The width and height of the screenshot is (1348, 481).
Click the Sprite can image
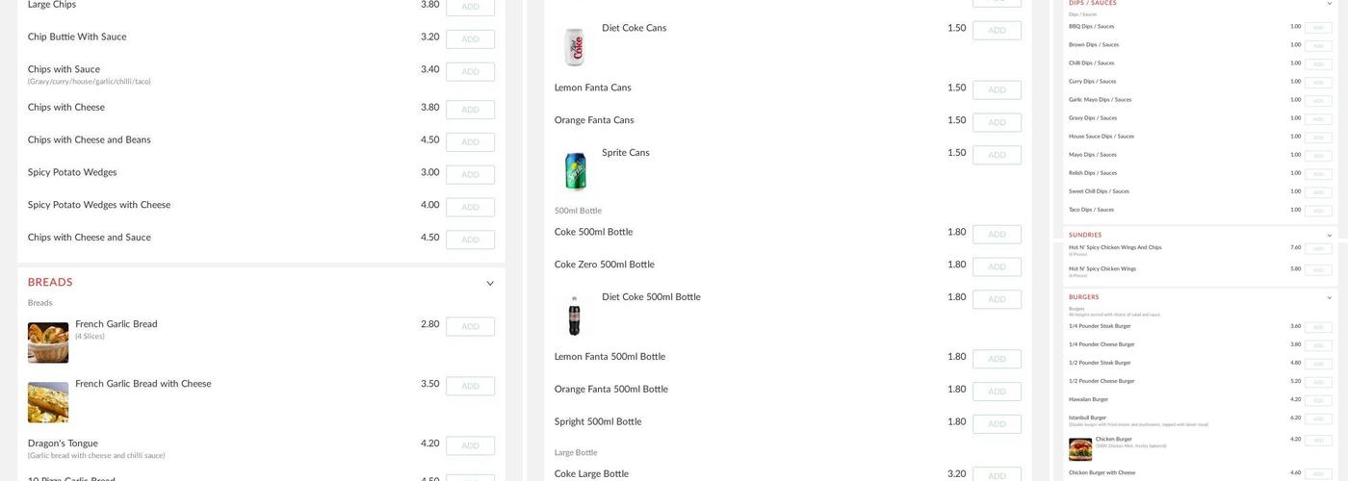click(575, 171)
